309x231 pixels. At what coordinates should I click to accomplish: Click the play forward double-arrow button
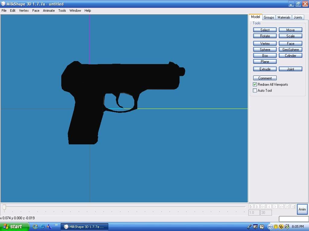(281, 206)
